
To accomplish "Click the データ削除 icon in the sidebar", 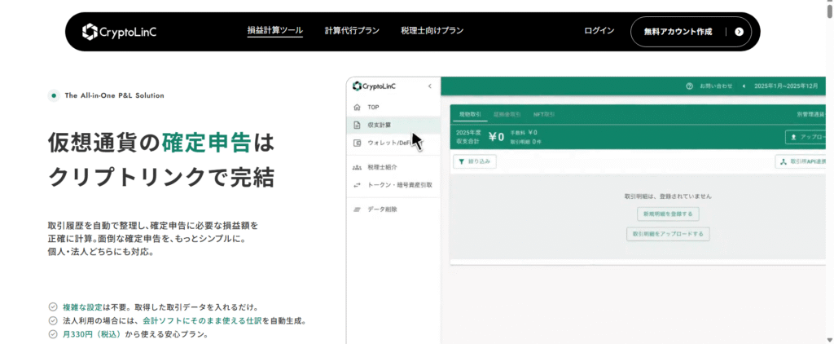I will point(357,209).
